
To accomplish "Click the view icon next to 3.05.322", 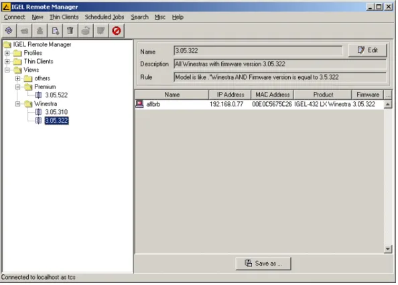I will (x=38, y=121).
